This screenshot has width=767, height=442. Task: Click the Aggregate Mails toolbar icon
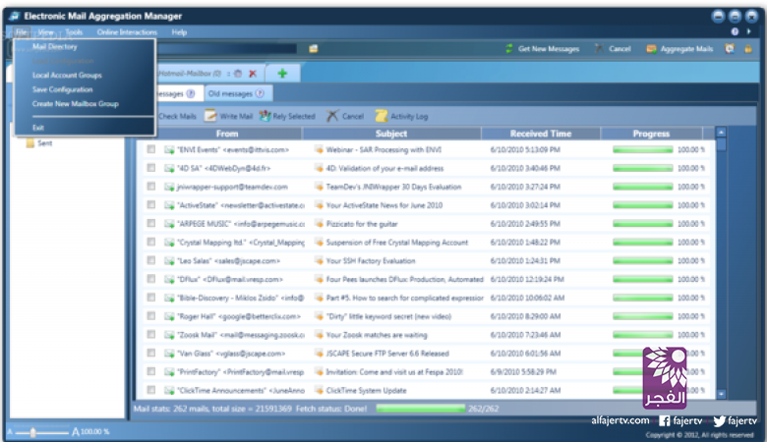pos(651,48)
